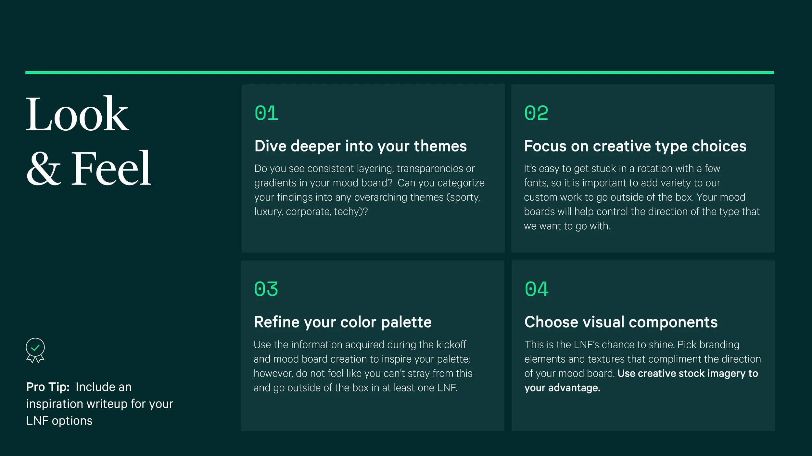
Task: Click the 'Look & Feel' title
Action: point(88,141)
